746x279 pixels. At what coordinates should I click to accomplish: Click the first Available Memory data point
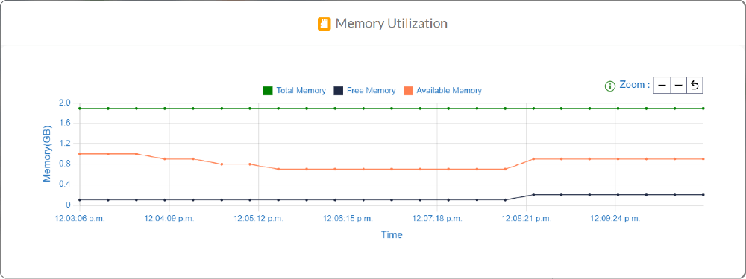[x=80, y=154]
